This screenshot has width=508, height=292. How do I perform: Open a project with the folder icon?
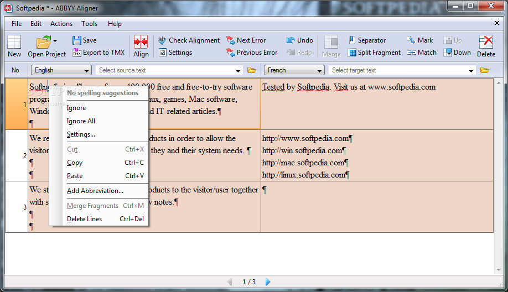[x=43, y=42]
